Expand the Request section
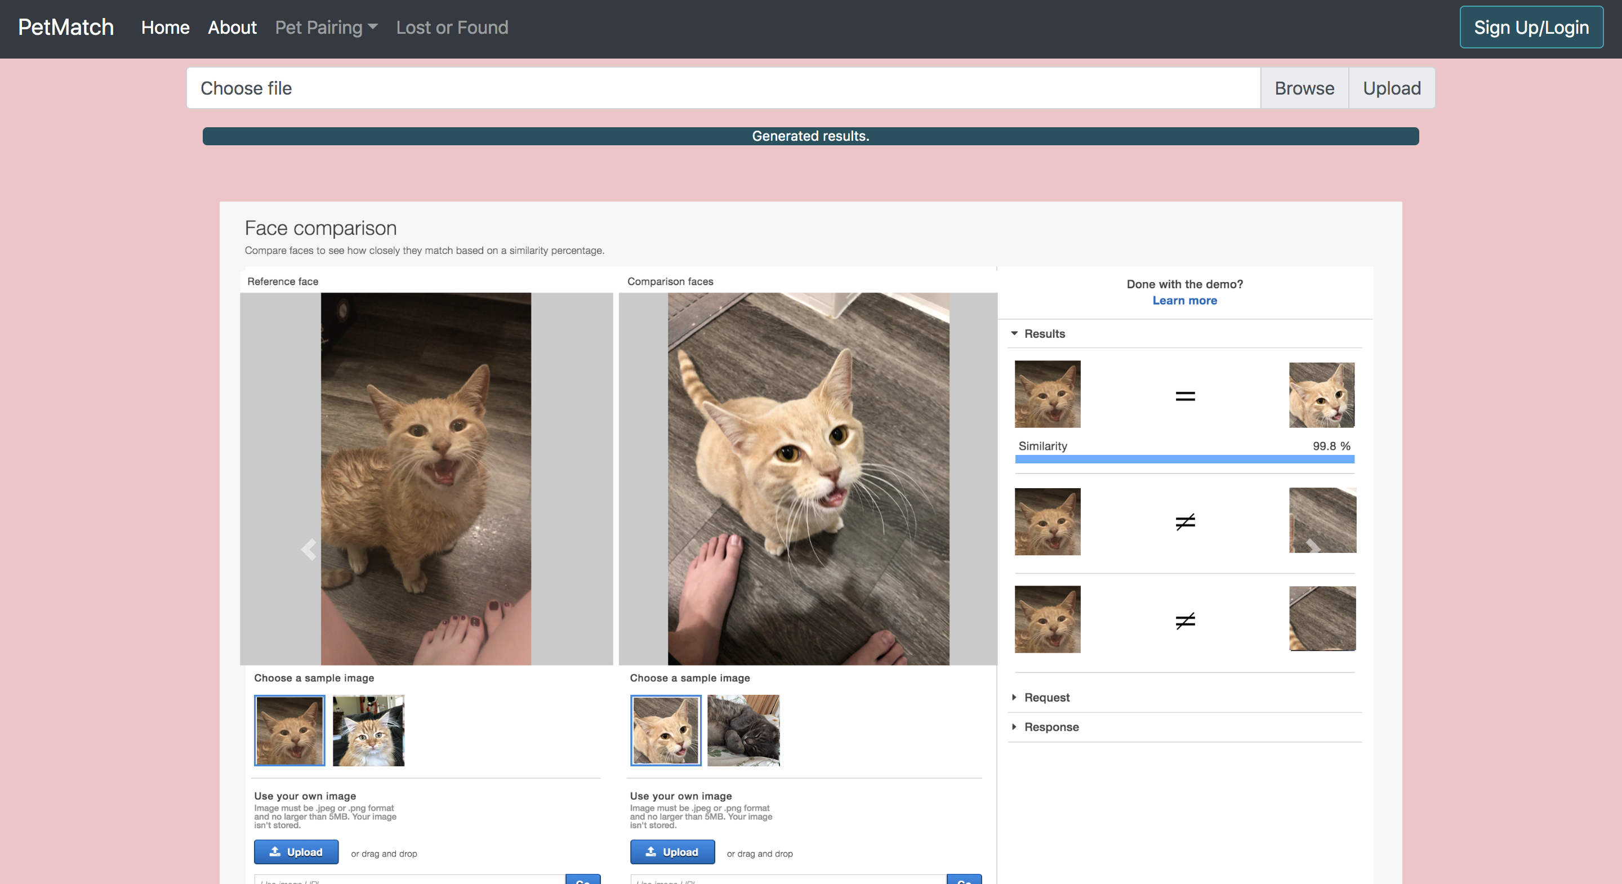 pyautogui.click(x=1046, y=697)
